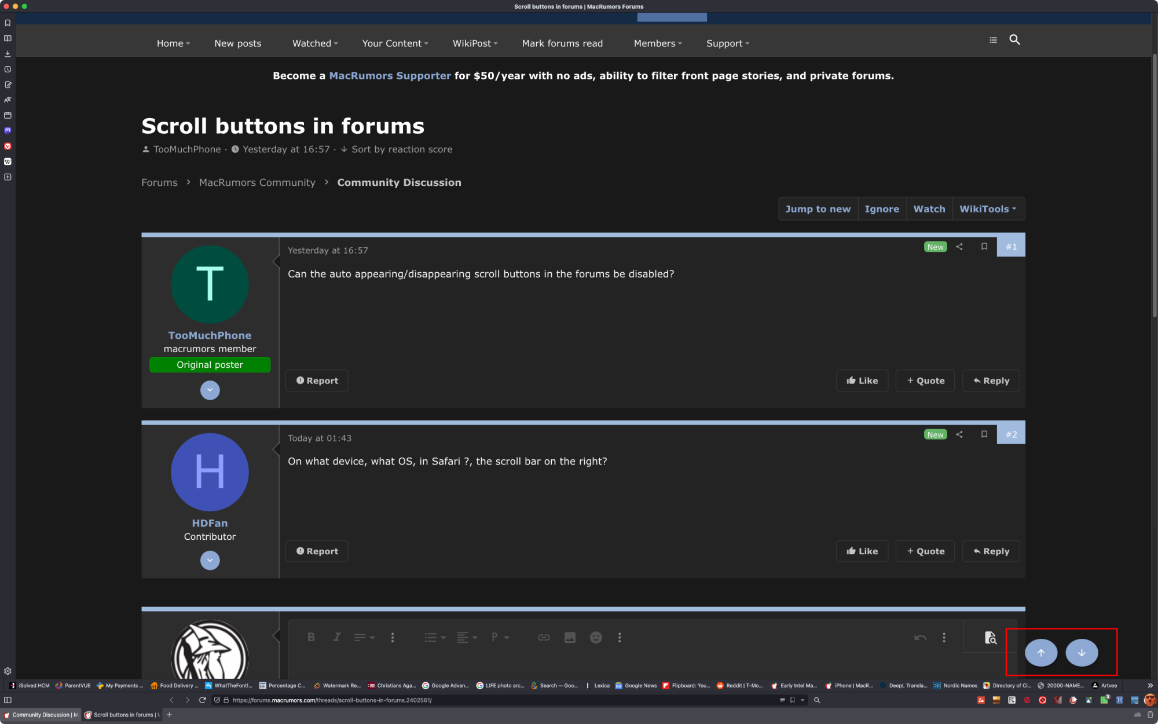Click the editor preview icon
The height and width of the screenshot is (724, 1158).
pyautogui.click(x=990, y=638)
